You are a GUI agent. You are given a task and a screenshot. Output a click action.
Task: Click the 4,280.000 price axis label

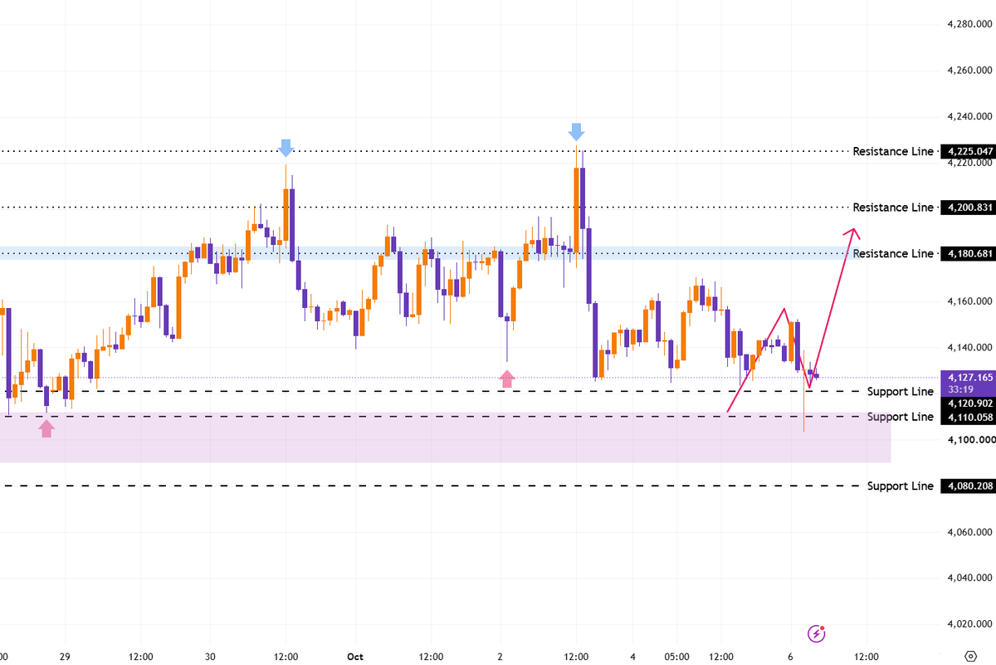970,24
